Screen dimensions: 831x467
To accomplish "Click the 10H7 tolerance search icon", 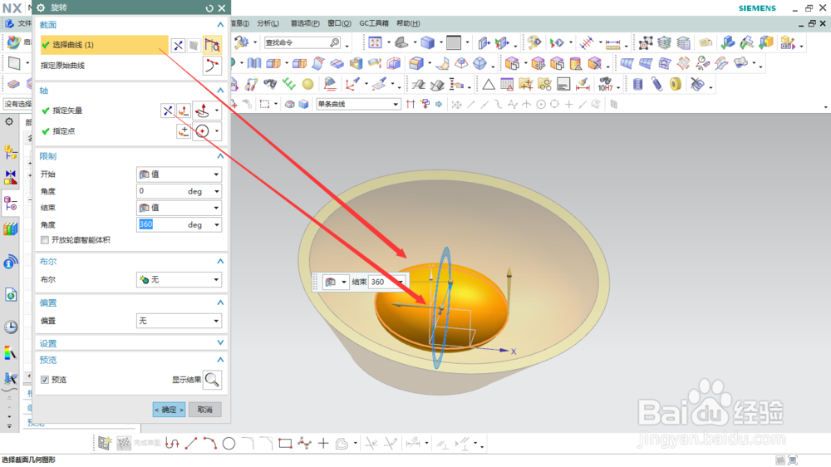I will click(605, 84).
